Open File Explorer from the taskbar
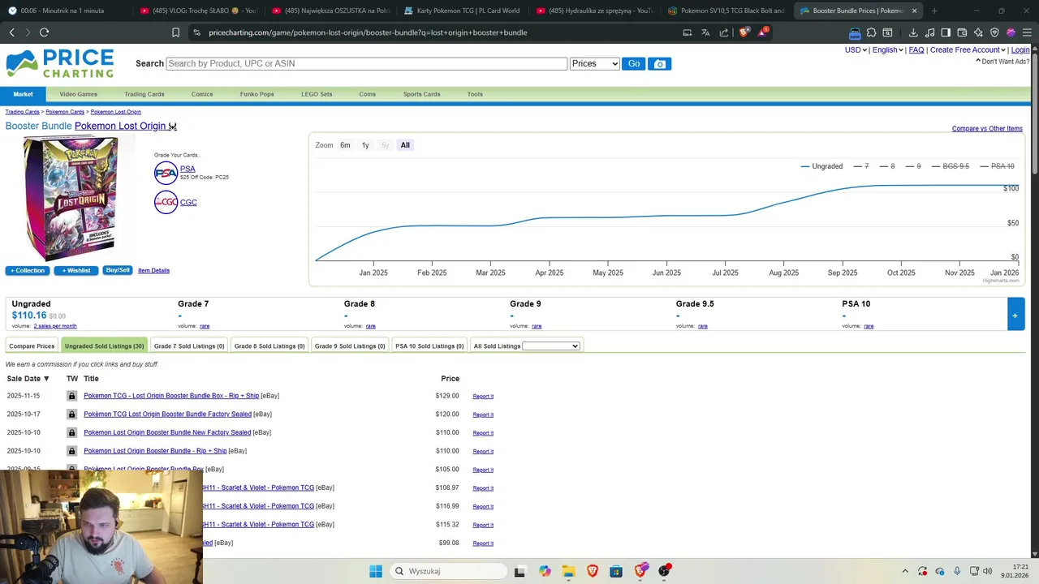 pos(568,571)
